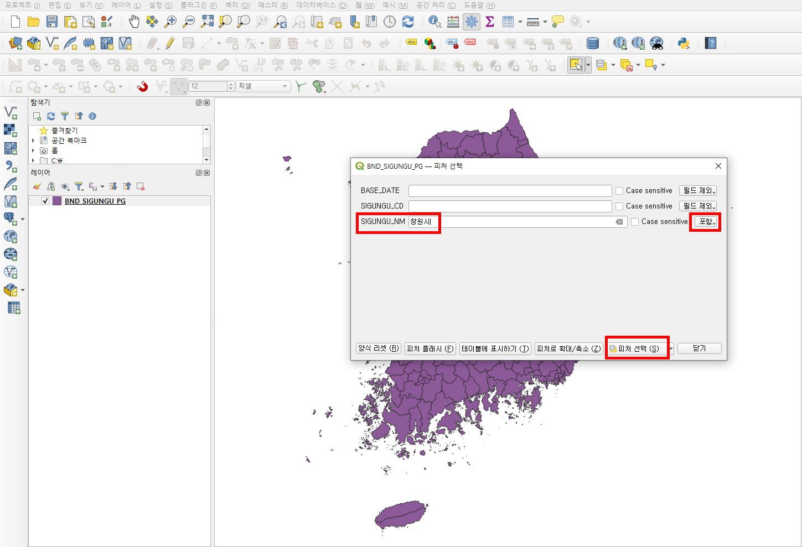Click the 닫기 button in the dialog
Screen dimensions: 802x547
[700, 348]
